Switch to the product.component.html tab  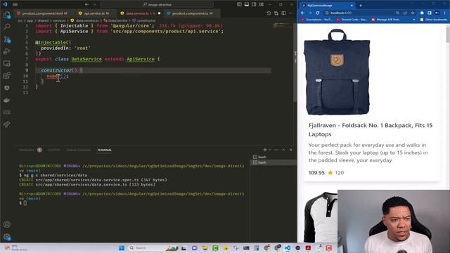[42, 13]
